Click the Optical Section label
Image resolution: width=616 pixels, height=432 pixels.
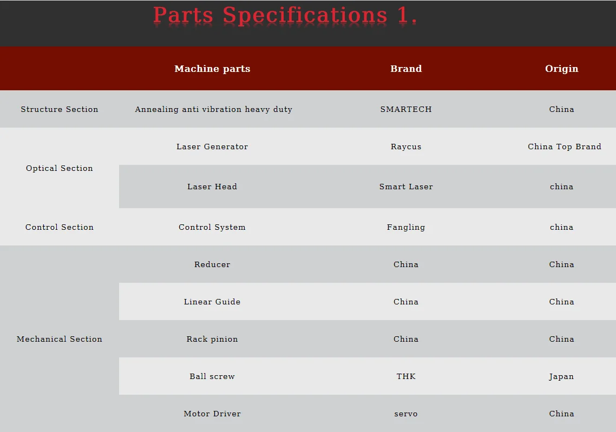(60, 168)
